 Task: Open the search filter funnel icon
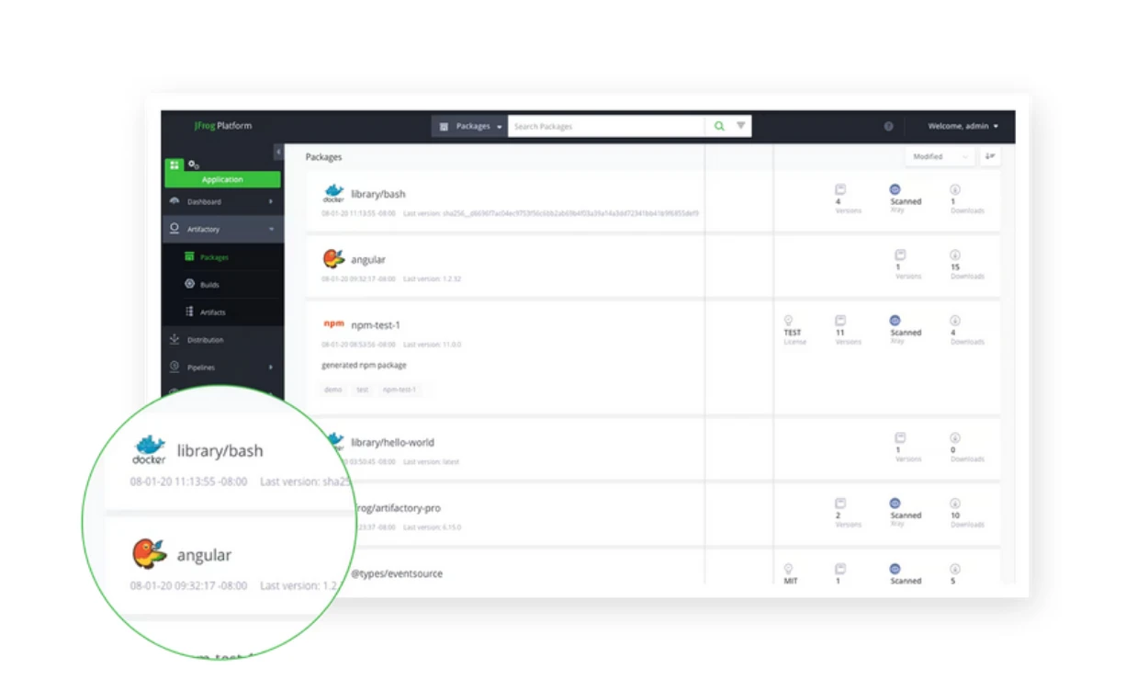[x=740, y=126]
